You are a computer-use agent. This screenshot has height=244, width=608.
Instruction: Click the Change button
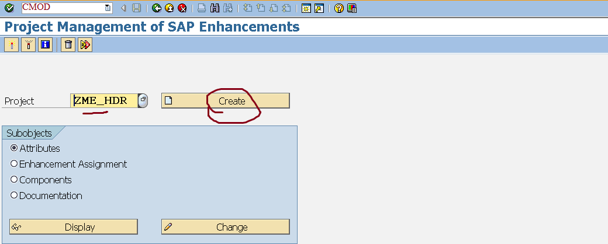pos(225,227)
